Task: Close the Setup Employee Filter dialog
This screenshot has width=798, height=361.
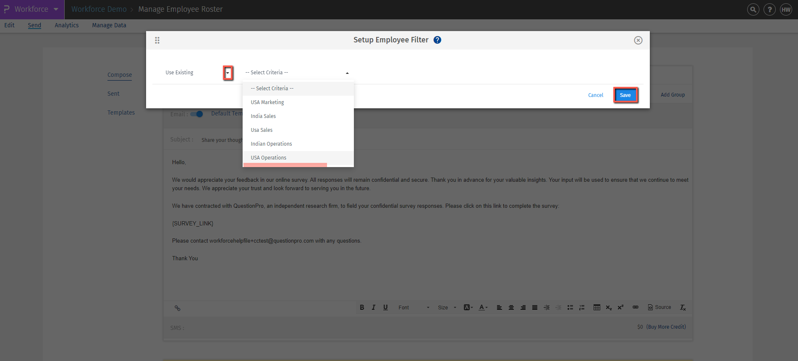Action: (x=638, y=40)
